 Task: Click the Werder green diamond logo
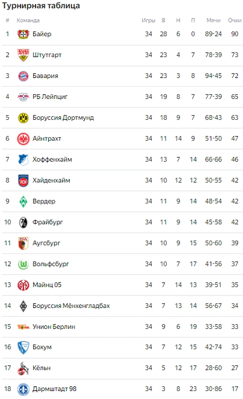tap(23, 201)
